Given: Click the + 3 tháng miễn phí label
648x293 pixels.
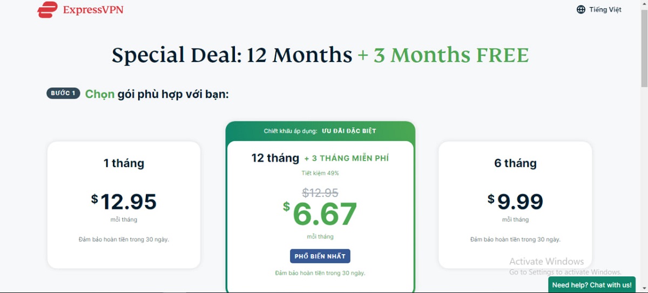Looking at the screenshot, I should (x=346, y=159).
